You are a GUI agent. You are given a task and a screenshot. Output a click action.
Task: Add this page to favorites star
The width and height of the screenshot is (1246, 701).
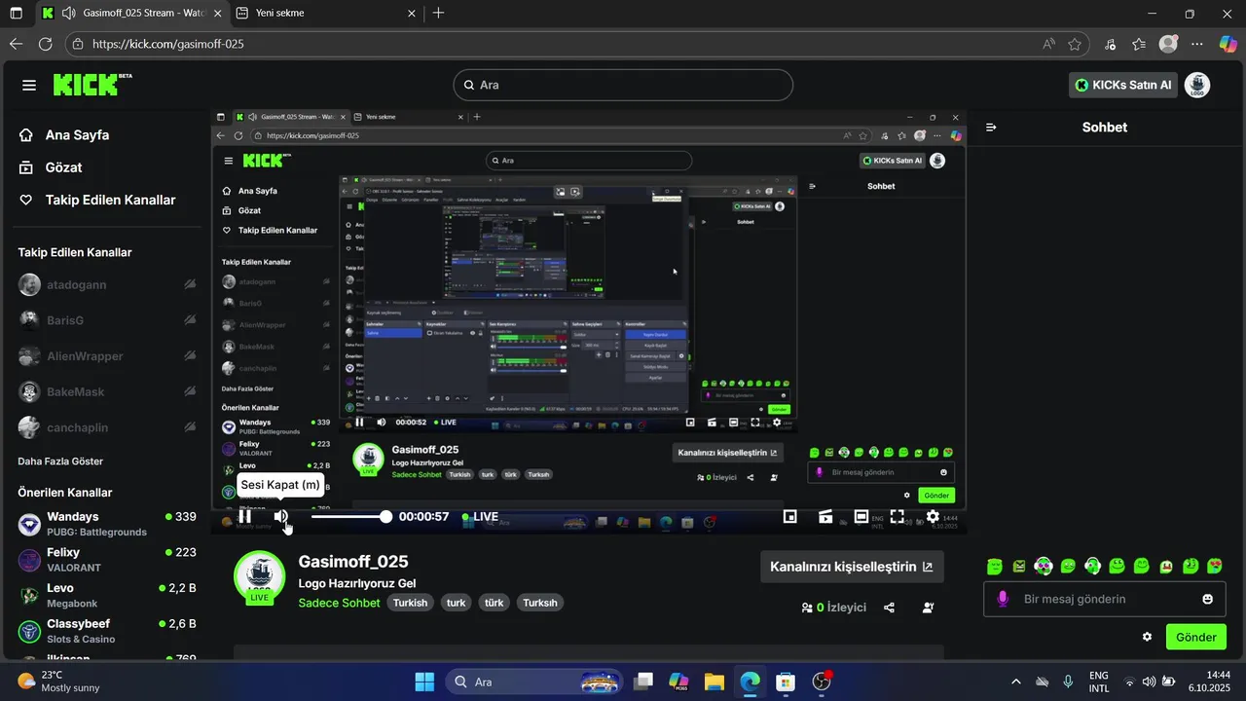click(1075, 44)
